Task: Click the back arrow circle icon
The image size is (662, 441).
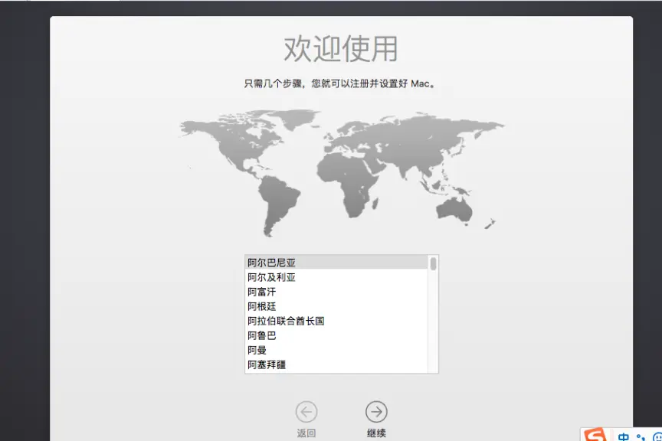Action: 306,411
